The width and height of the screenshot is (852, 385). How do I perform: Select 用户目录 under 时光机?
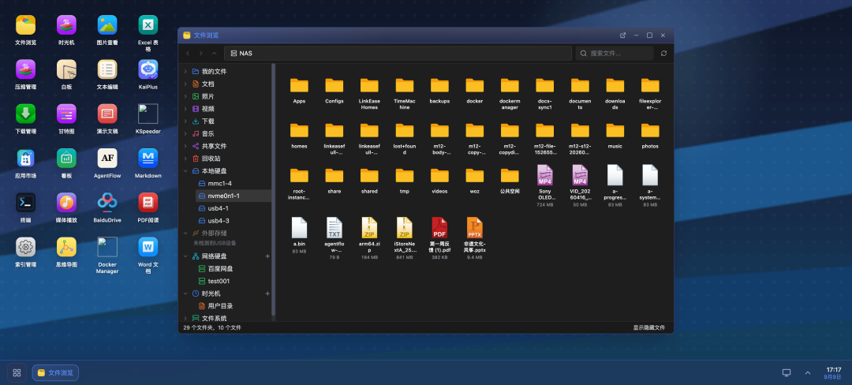point(234,306)
